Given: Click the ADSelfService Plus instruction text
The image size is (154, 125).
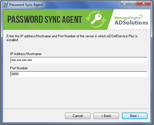Looking at the screenshot, I should click(x=72, y=38).
